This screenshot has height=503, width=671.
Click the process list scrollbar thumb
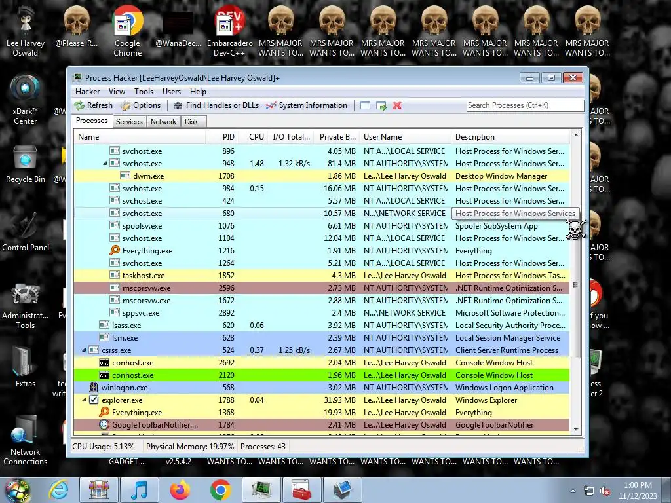(575, 284)
